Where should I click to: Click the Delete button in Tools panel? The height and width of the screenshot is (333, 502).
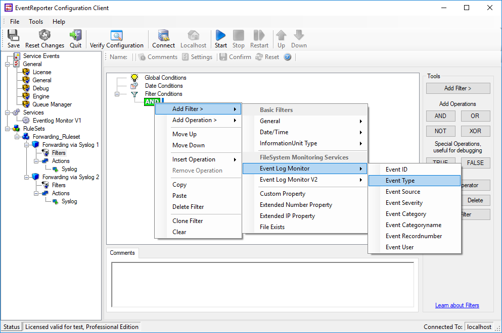pyautogui.click(x=476, y=200)
